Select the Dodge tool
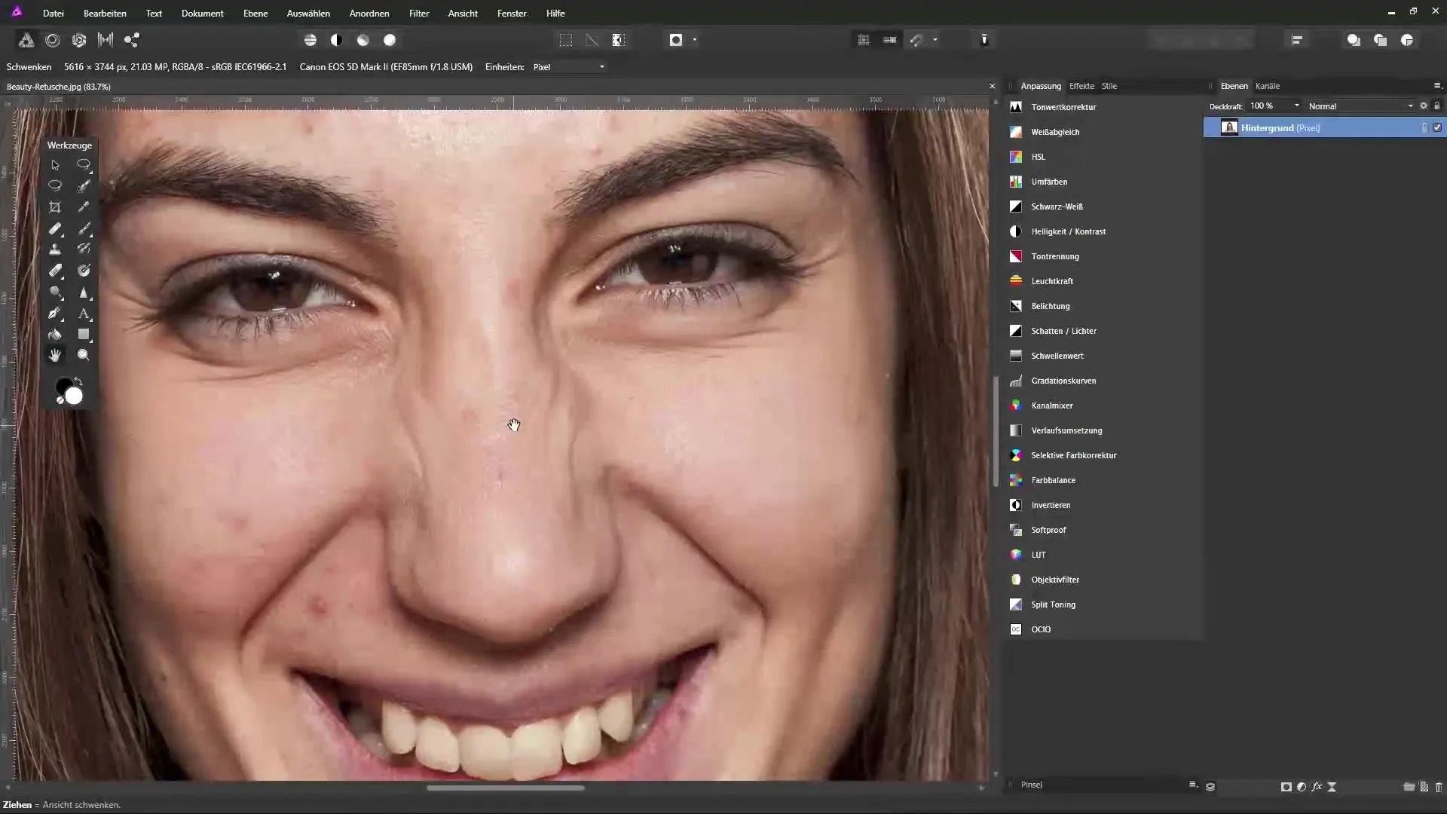Image resolution: width=1447 pixels, height=814 pixels. click(55, 292)
